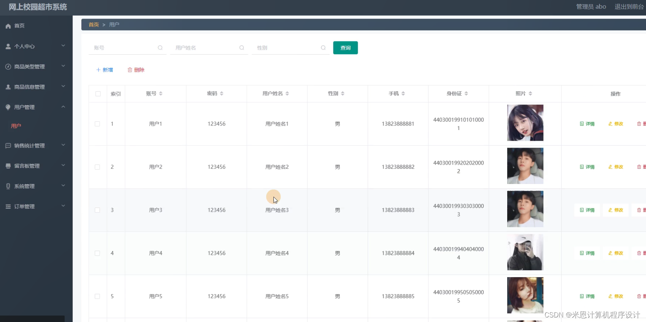This screenshot has height=322, width=646.
Task: Click the 商品类型管理 compass icon
Action: point(8,67)
